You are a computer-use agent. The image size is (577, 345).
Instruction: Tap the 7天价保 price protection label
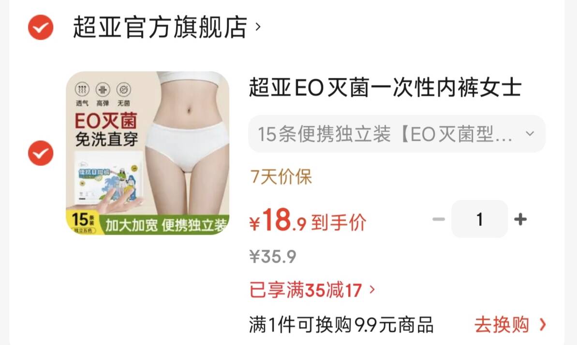point(281,177)
